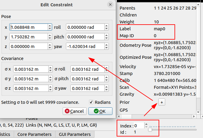Click the sigma roll covariance field
Screen dimensions: 203x138
point(87,69)
